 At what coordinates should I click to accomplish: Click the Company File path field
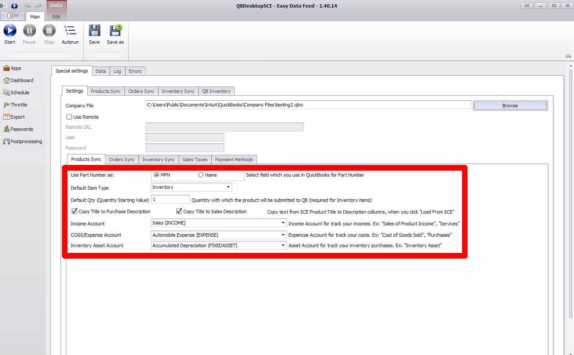(308, 105)
